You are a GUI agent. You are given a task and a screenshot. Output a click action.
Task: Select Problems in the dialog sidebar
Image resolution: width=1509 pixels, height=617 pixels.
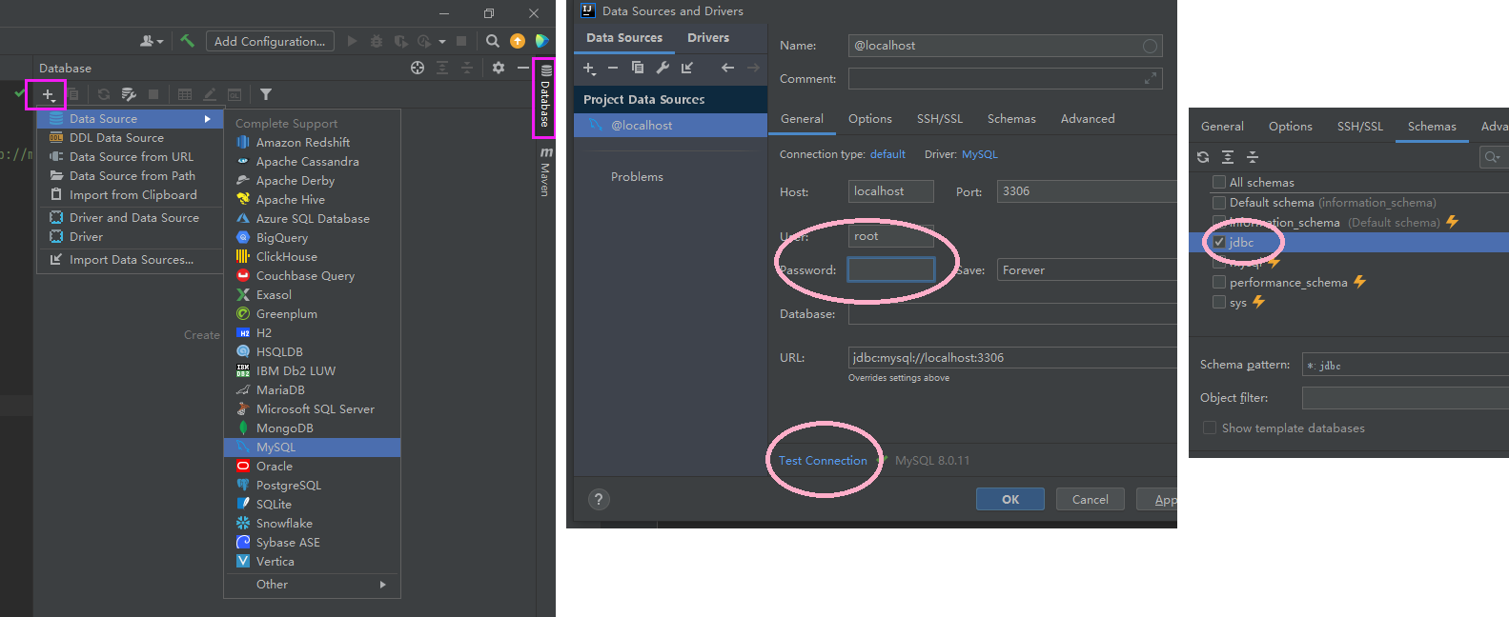[637, 177]
